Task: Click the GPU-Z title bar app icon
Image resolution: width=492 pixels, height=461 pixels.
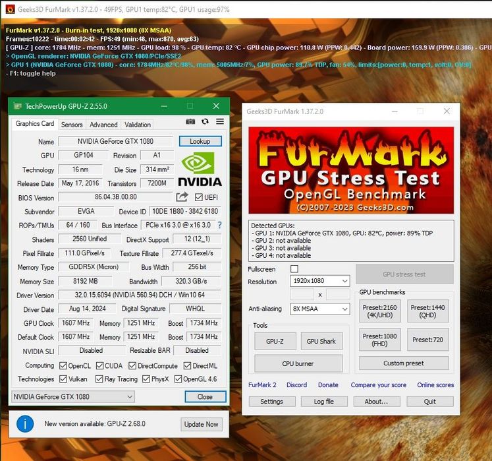Action: (17, 106)
